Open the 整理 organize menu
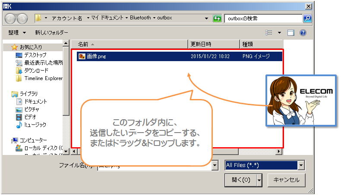341x195 pixels. pyautogui.click(x=17, y=33)
